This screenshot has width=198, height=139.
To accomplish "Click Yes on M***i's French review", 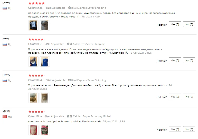I will click(175, 129).
